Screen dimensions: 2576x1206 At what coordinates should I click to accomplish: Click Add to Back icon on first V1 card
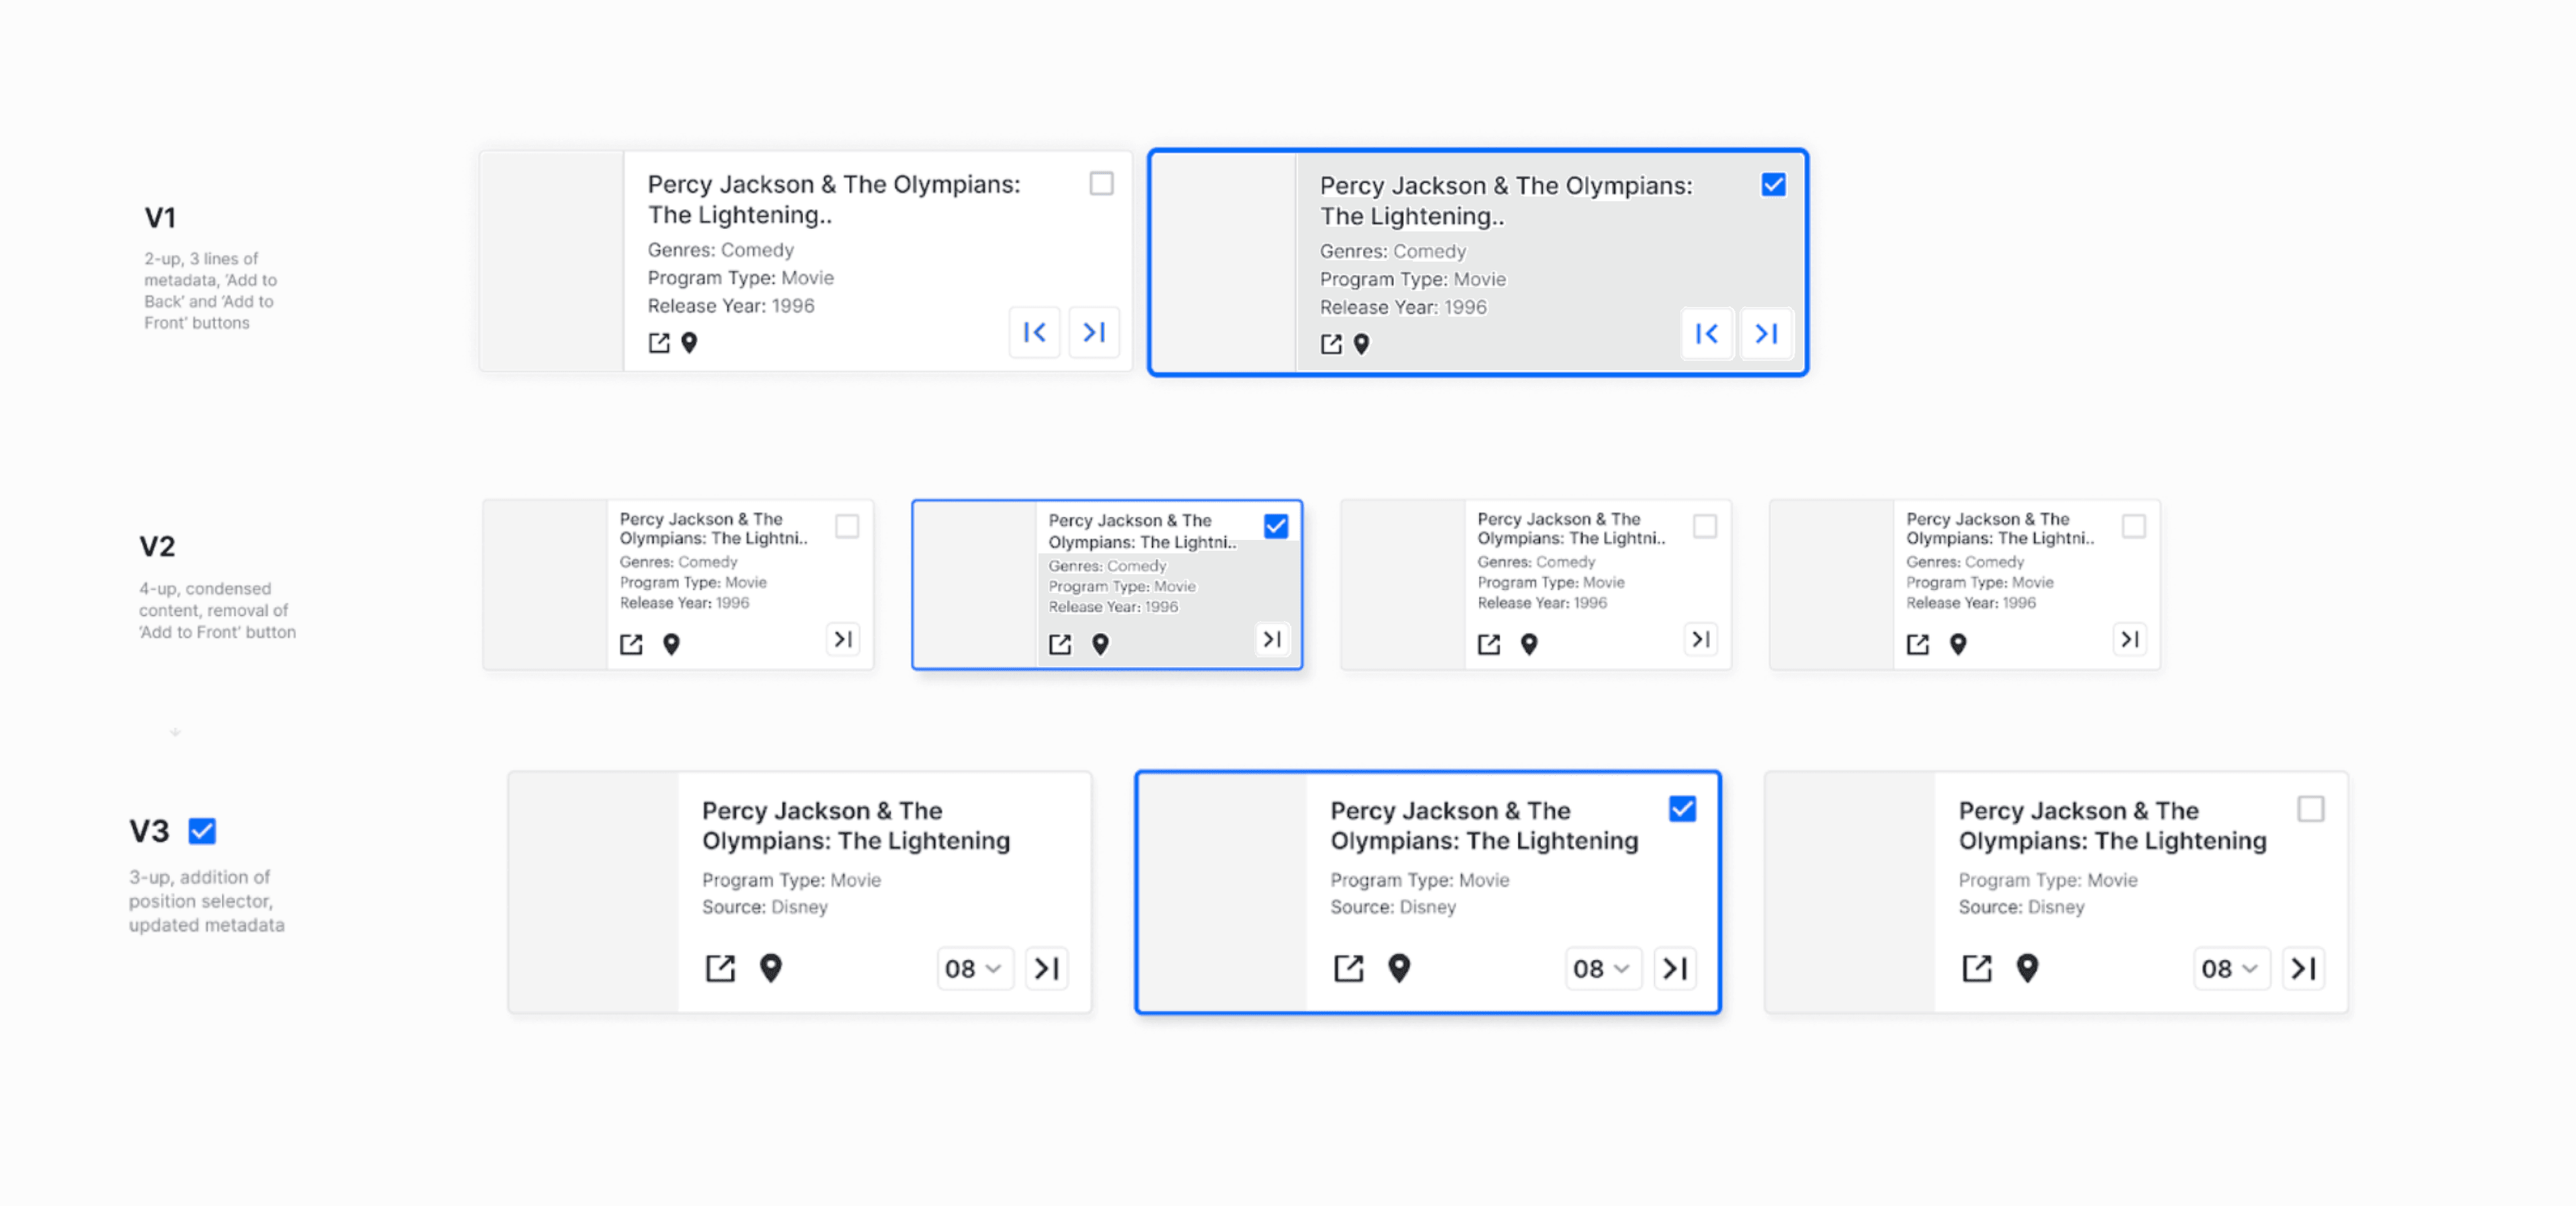click(1093, 332)
